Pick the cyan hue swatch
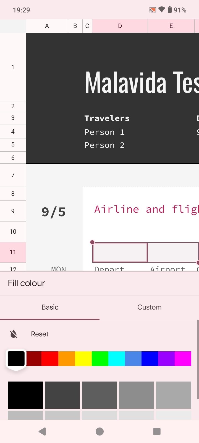Image resolution: width=199 pixels, height=443 pixels. pos(116,359)
